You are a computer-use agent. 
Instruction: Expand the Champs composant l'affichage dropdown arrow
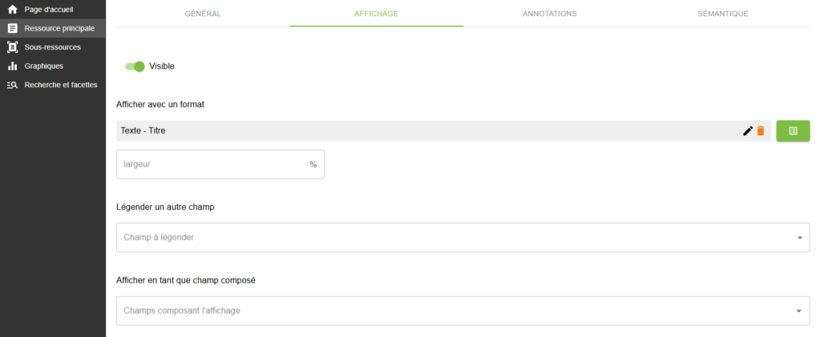[x=799, y=311]
